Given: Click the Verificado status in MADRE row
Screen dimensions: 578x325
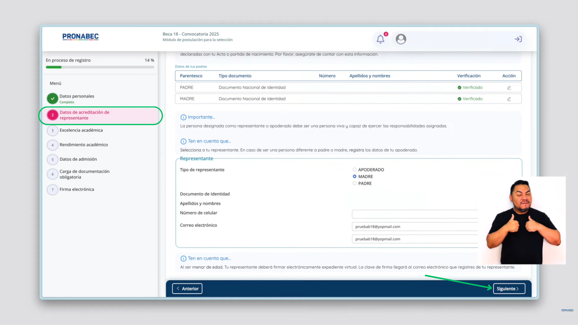Looking at the screenshot, I should coord(472,99).
